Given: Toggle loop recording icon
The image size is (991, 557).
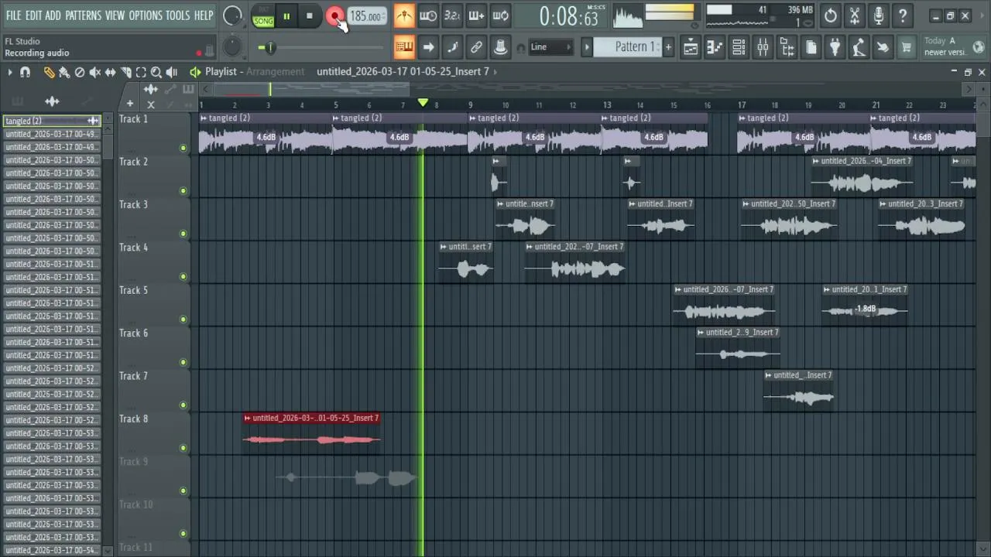Looking at the screenshot, I should (500, 15).
